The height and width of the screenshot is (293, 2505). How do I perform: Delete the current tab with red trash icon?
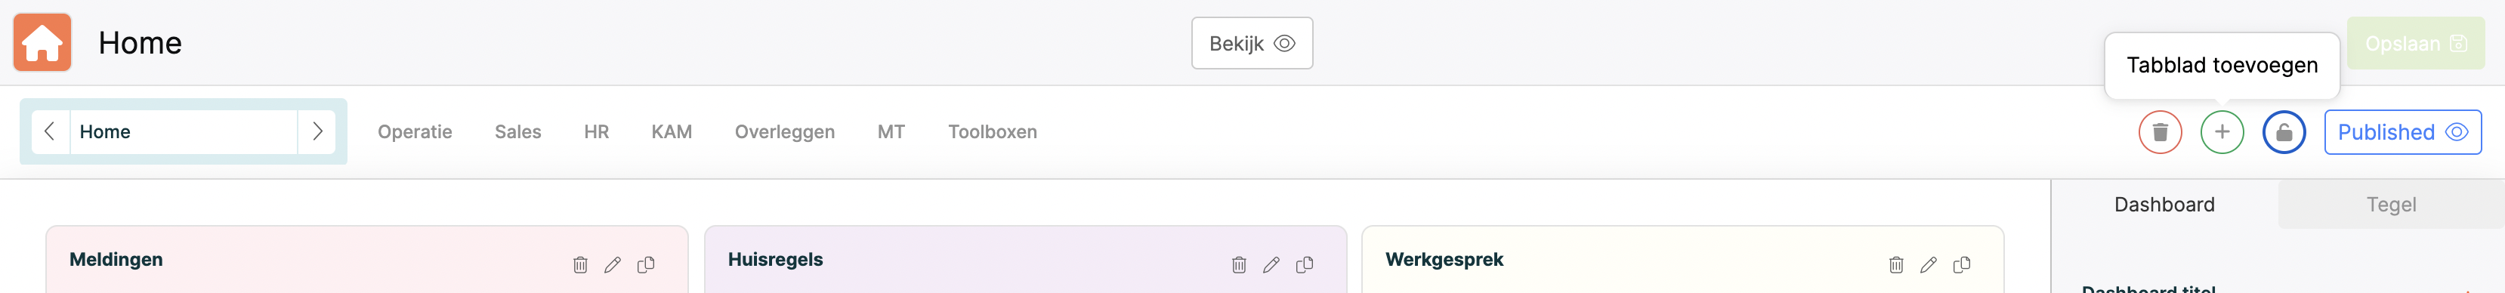coord(2160,132)
